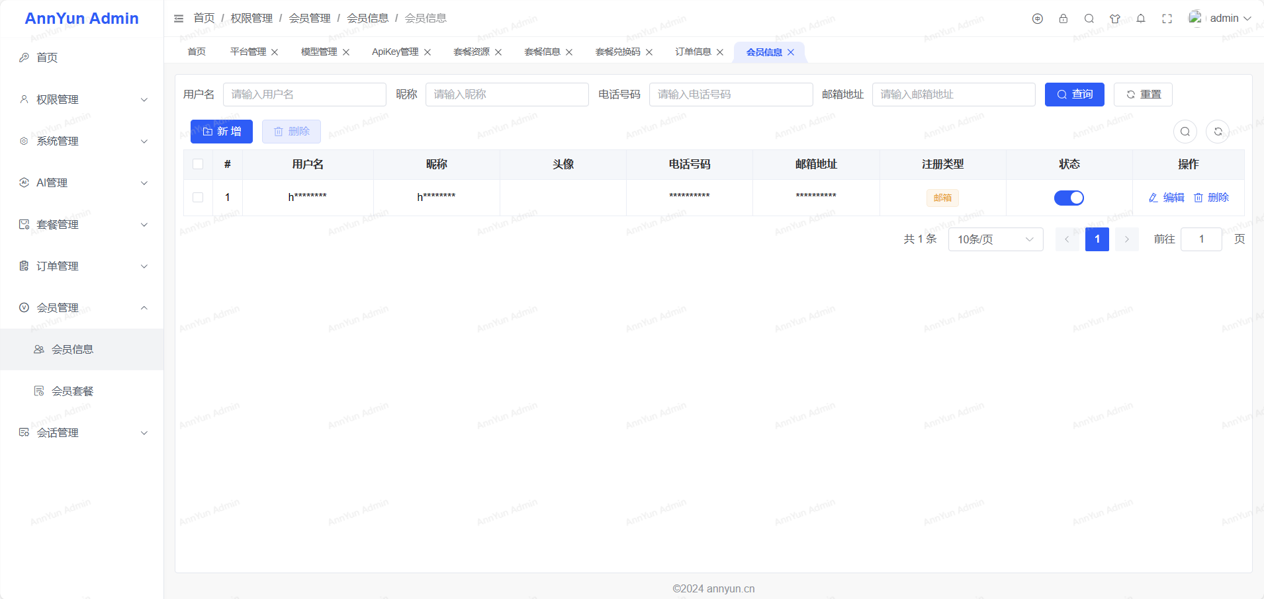Viewport: 1264px width, 599px height.
Task: Toggle fullscreen mode icon
Action: [x=1167, y=19]
